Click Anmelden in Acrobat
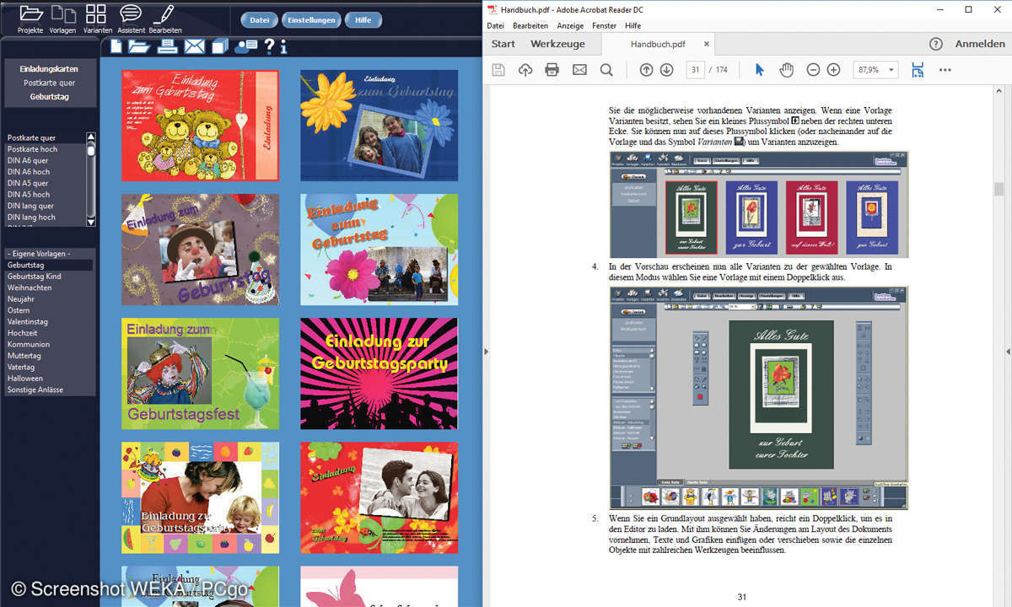1012x607 pixels. pos(980,44)
